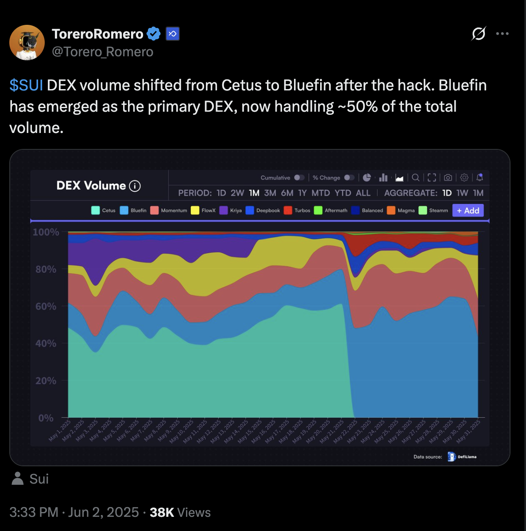Enable the % Change switch
This screenshot has height=531, width=526.
tap(349, 177)
